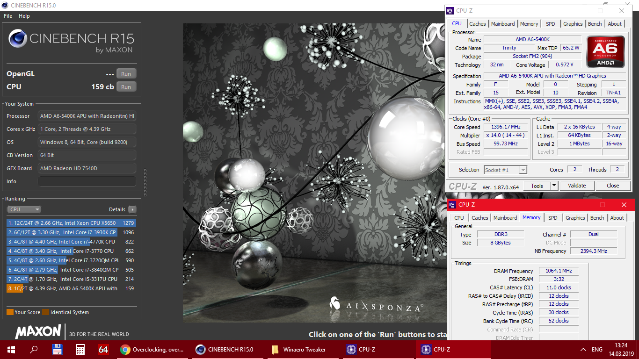
Task: Open Memory tab in top CPU-Z window
Action: coord(529,24)
